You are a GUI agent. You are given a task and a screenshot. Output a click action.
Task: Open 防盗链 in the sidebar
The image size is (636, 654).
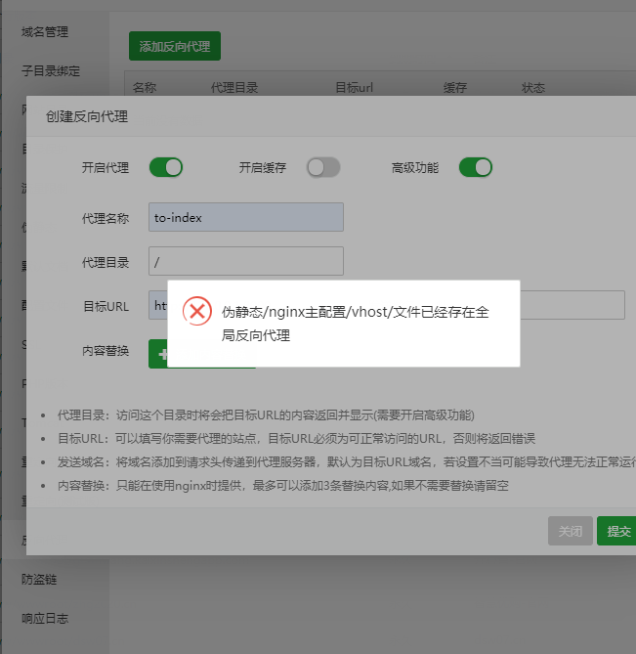coord(39,580)
